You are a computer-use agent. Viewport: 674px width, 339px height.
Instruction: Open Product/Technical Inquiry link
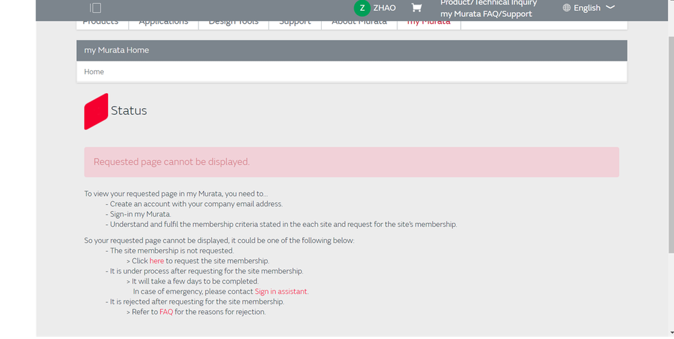488,3
